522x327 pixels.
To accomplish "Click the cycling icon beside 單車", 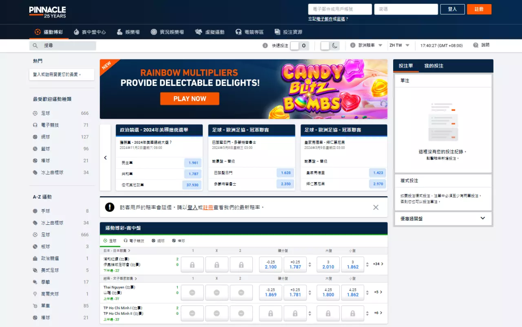I will [35, 305].
